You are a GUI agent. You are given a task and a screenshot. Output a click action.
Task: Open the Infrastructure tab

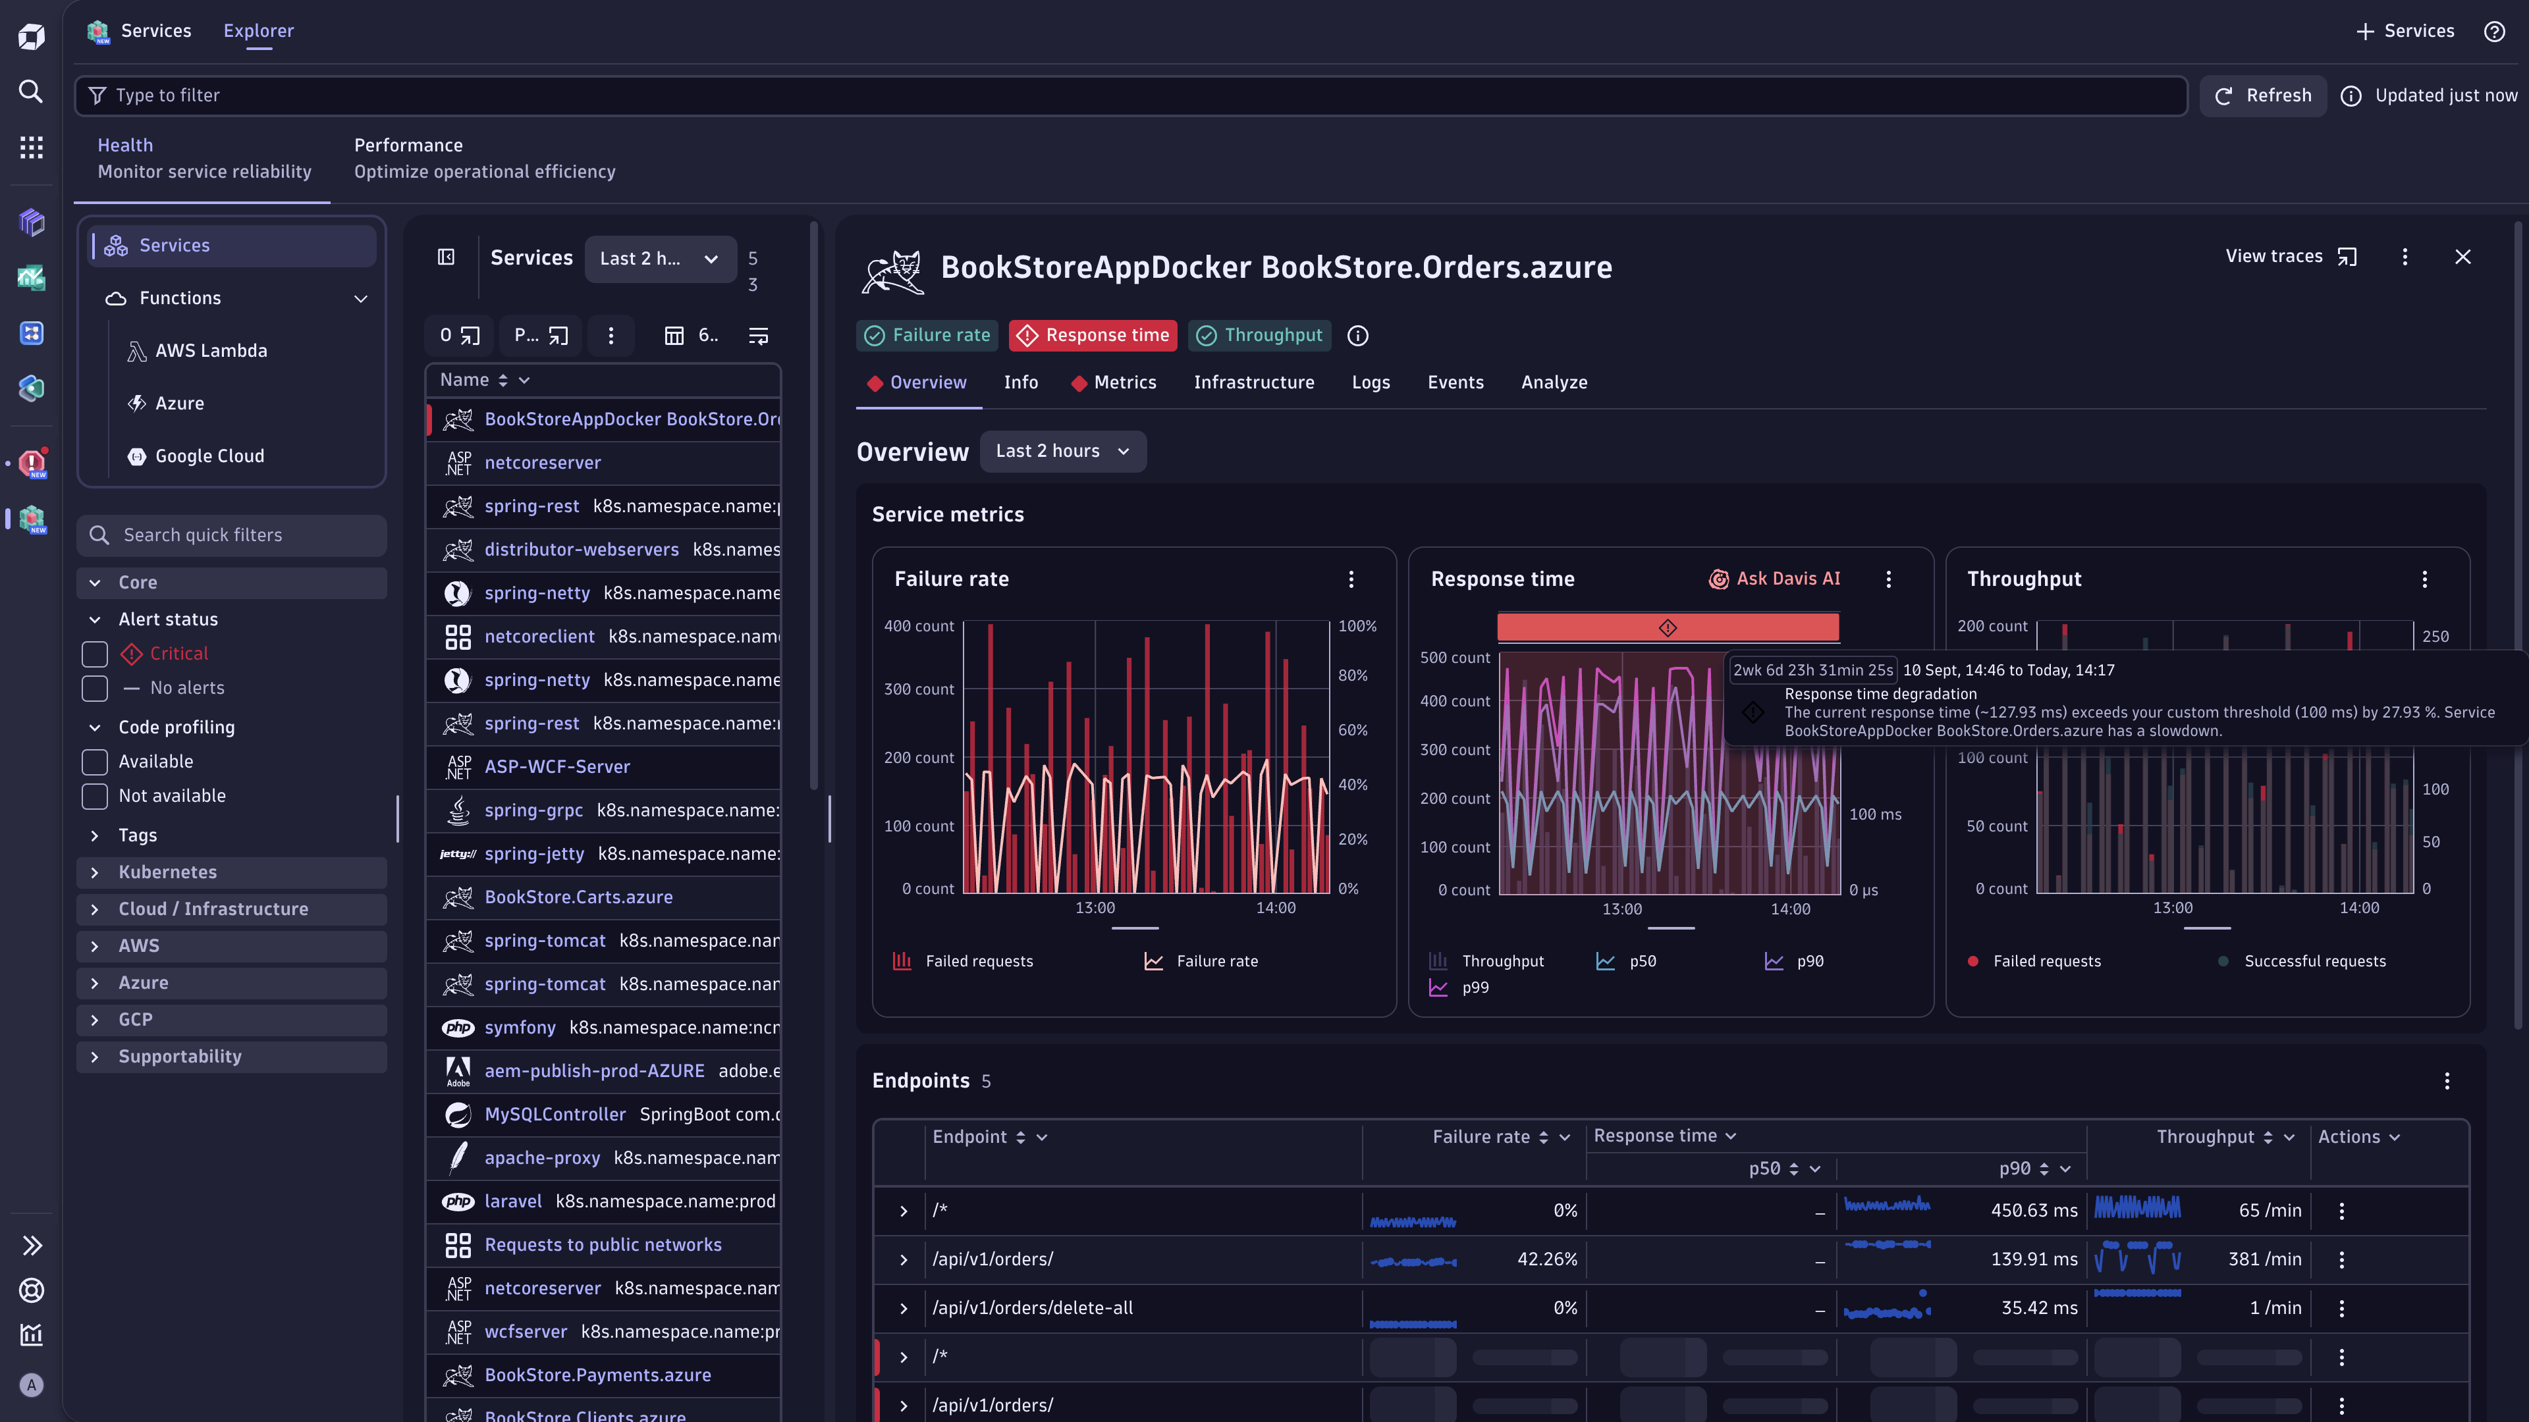[x=1254, y=382]
